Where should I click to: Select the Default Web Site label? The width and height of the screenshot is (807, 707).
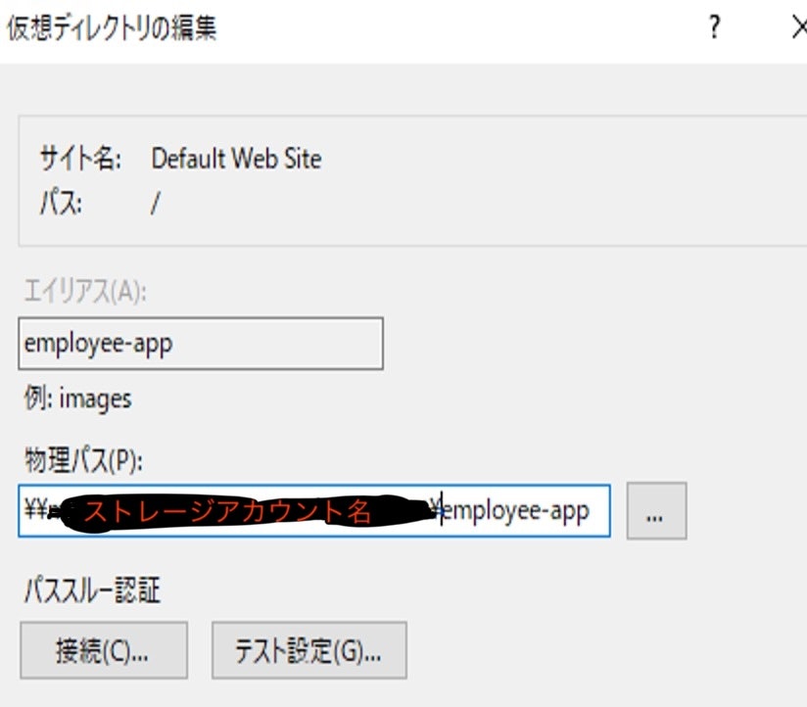tap(238, 159)
